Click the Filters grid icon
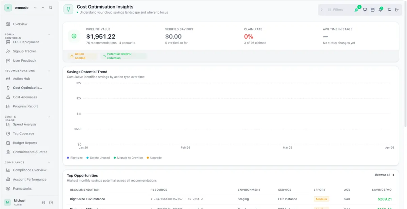Viewport: 407px width, 209px height. [329, 9]
